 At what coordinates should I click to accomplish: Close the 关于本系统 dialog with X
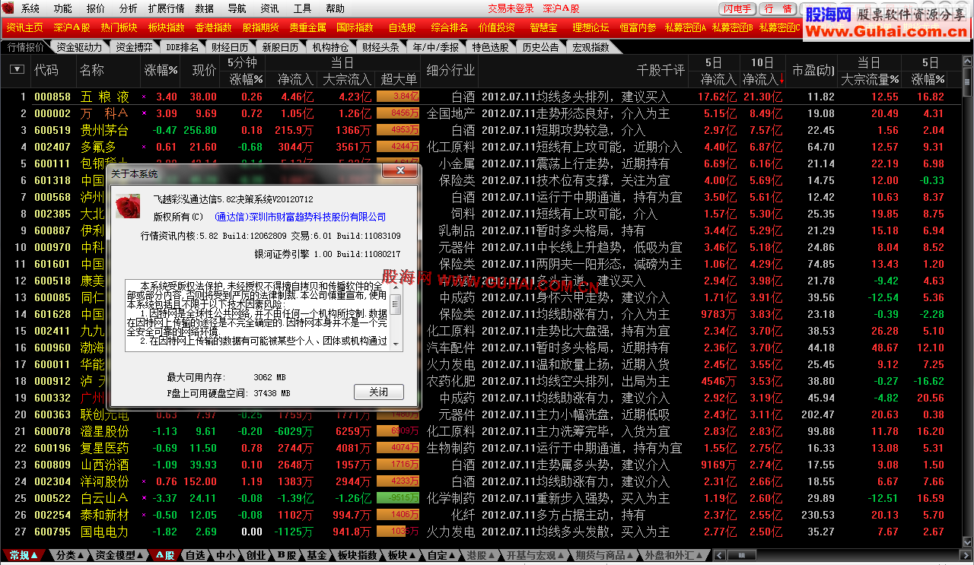(399, 173)
